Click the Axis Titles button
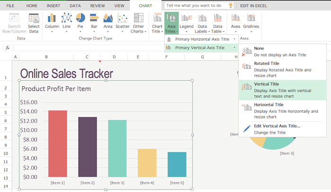331x192 pixels. 171,23
